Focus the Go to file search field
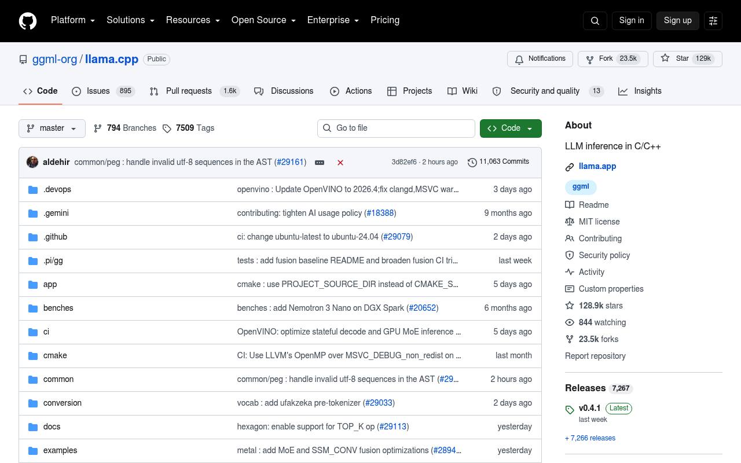Viewport: 741px width, 463px height. [396, 128]
